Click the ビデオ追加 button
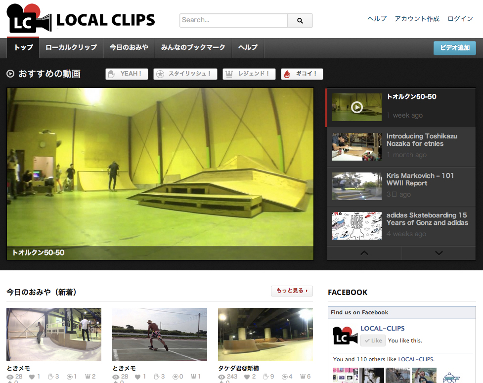Image resolution: width=483 pixels, height=383 pixels. pos(454,48)
